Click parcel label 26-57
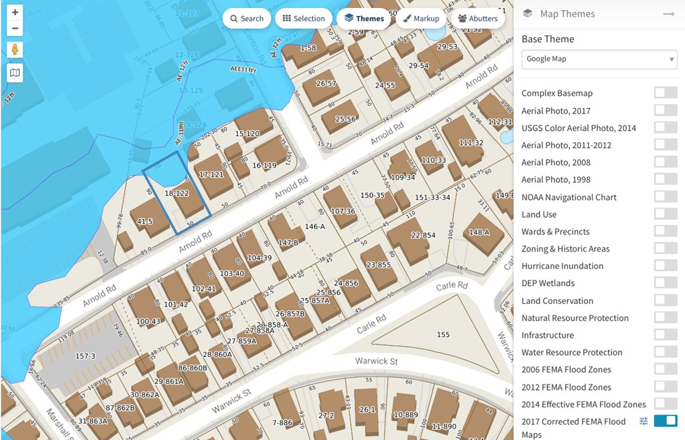The width and height of the screenshot is (685, 440). tap(326, 83)
